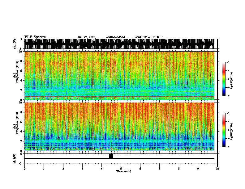Click the "2" tick on ch.1 frequency axis
Viewport: 245px width, 189px height.
click(22, 90)
